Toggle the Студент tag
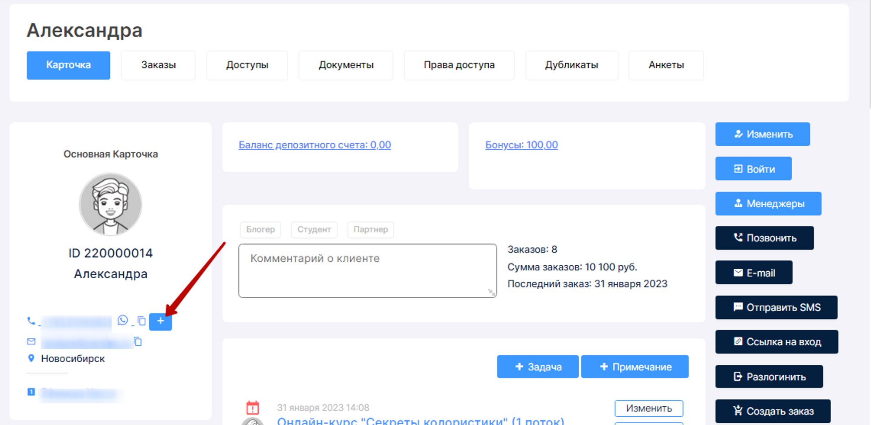The height and width of the screenshot is (425, 871). coord(314,229)
